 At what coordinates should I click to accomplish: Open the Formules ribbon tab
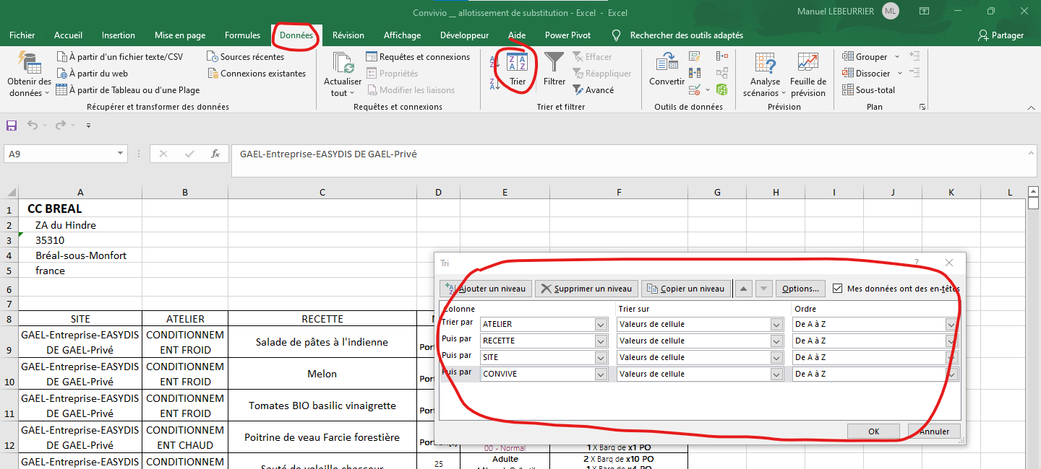pyautogui.click(x=242, y=35)
